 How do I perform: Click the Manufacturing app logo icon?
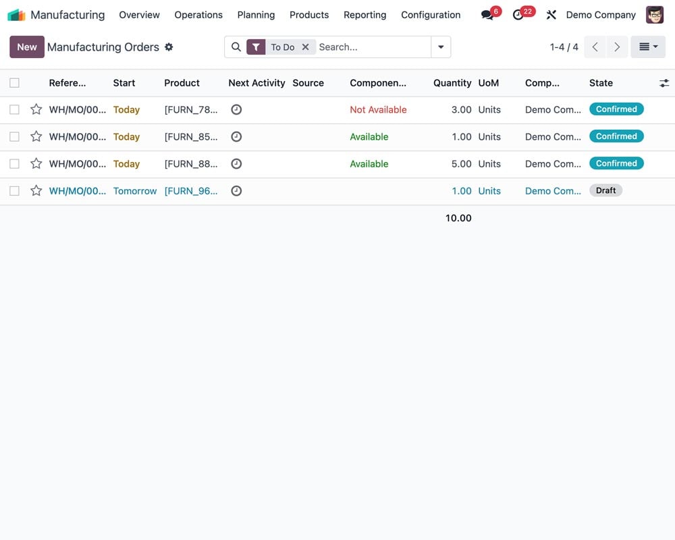[15, 14]
